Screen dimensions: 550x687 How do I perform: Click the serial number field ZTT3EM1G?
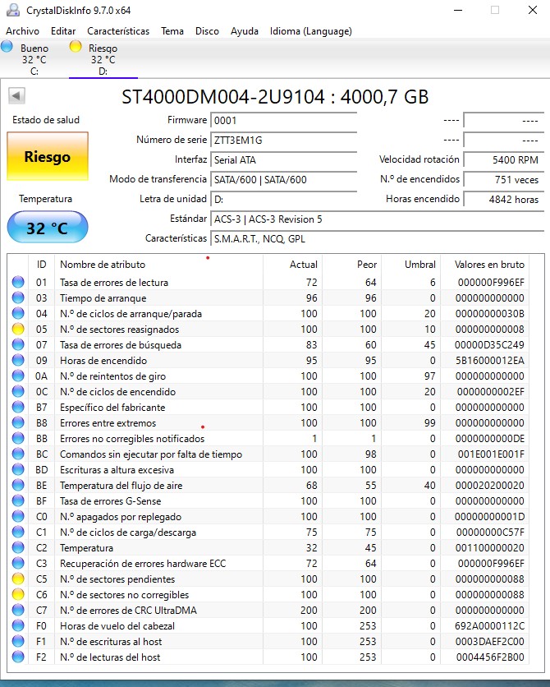(x=283, y=141)
